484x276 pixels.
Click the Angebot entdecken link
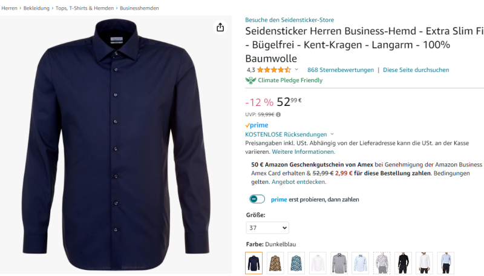(298, 182)
